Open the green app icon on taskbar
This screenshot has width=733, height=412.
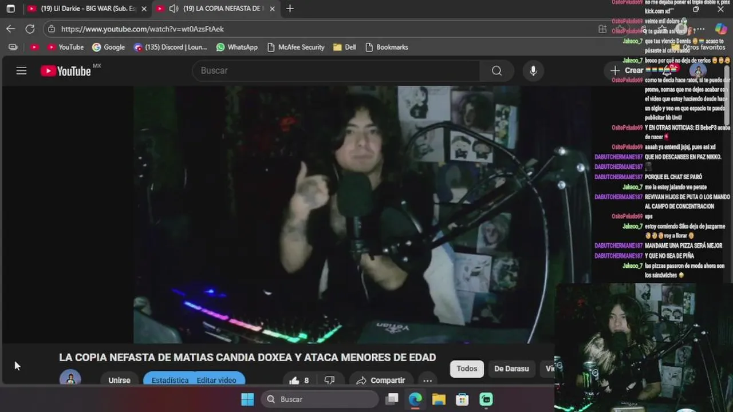[x=486, y=399]
